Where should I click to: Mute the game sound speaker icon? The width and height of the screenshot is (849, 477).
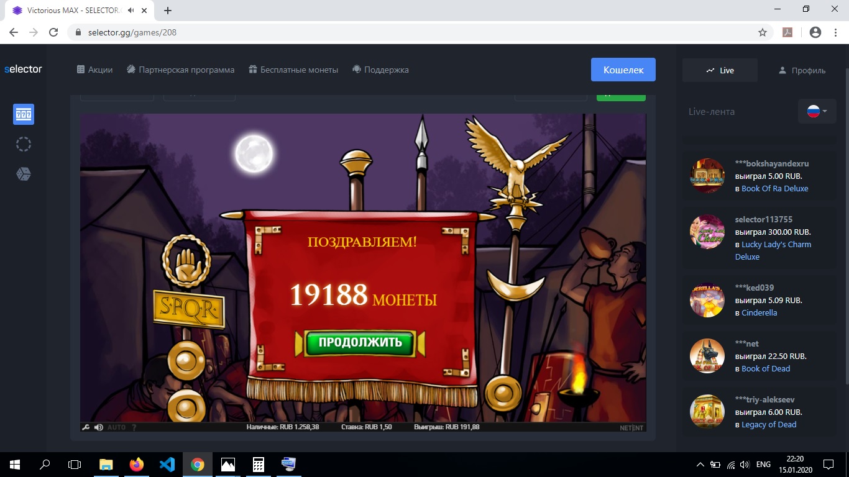[x=99, y=427]
